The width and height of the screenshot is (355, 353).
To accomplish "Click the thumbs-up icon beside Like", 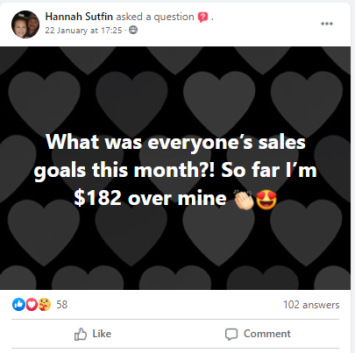I will pyautogui.click(x=81, y=334).
